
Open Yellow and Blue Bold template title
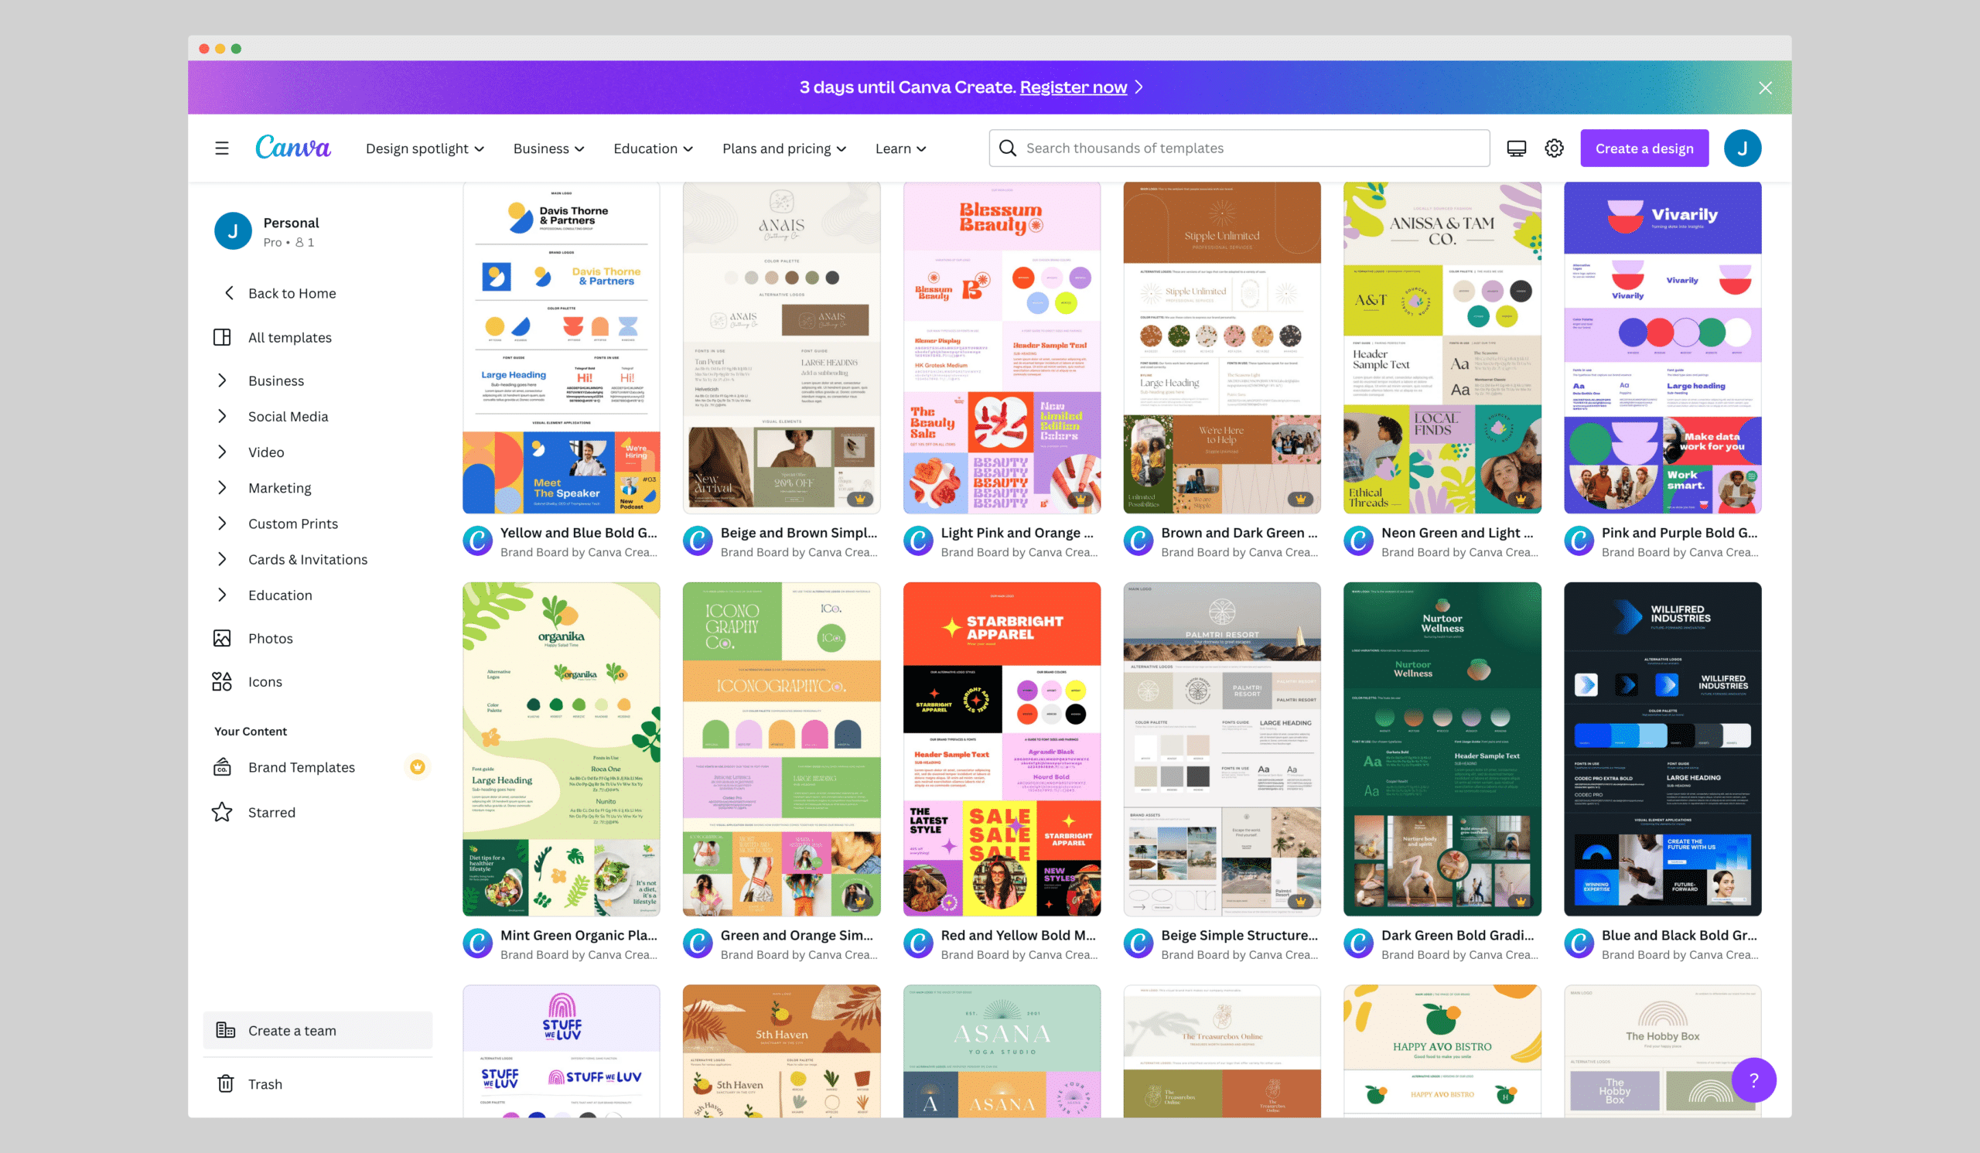pyautogui.click(x=579, y=533)
